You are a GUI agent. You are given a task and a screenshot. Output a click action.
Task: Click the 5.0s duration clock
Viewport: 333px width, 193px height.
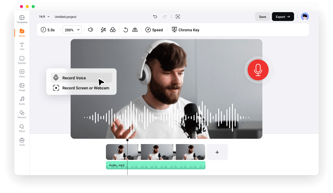[x=47, y=30]
